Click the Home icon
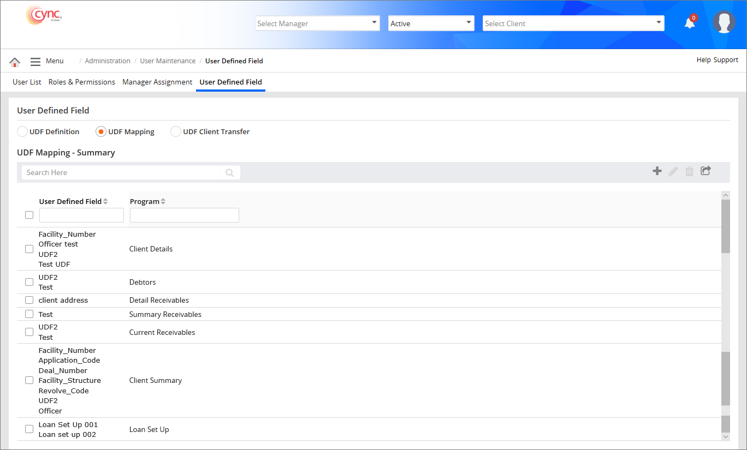This screenshot has height=450, width=747. pyautogui.click(x=15, y=62)
